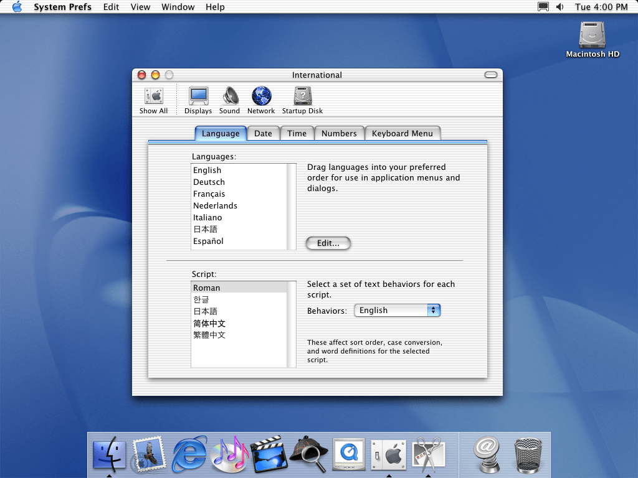The width and height of the screenshot is (638, 478).
Task: Click the Show All preferences icon
Action: pyautogui.click(x=153, y=100)
